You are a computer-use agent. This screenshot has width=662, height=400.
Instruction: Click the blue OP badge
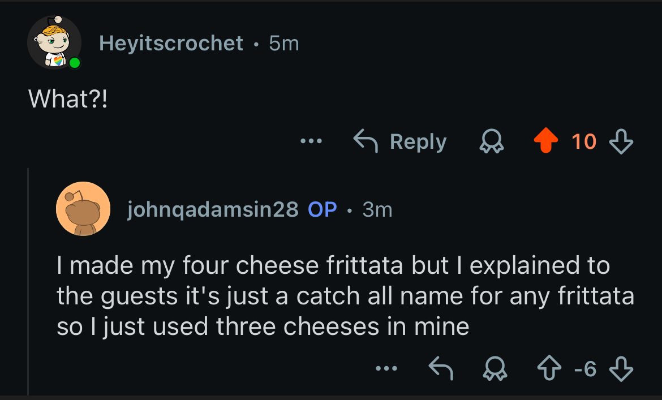click(323, 210)
